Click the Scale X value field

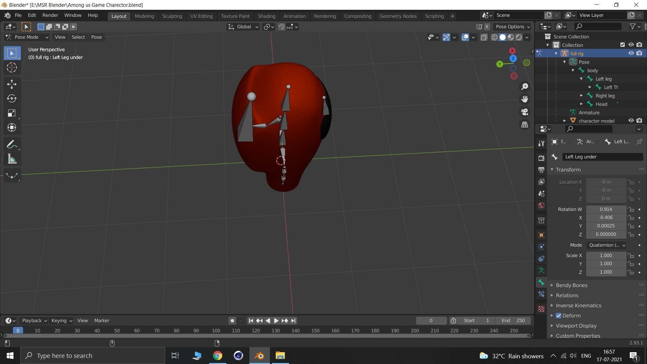(x=606, y=255)
